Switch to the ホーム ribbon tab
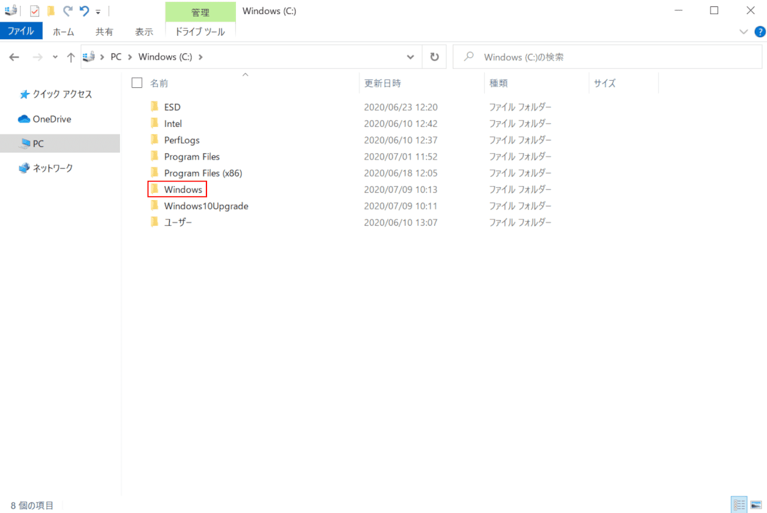This screenshot has width=767, height=513. 63,32
